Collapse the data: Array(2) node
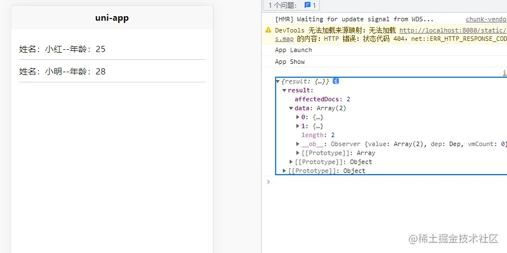Image resolution: width=507 pixels, height=253 pixels. tap(291, 108)
